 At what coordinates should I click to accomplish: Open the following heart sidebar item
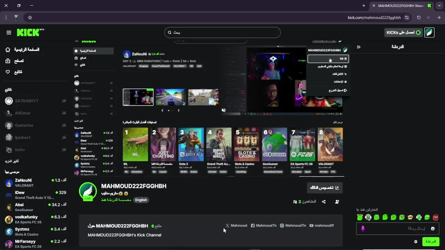14,72
